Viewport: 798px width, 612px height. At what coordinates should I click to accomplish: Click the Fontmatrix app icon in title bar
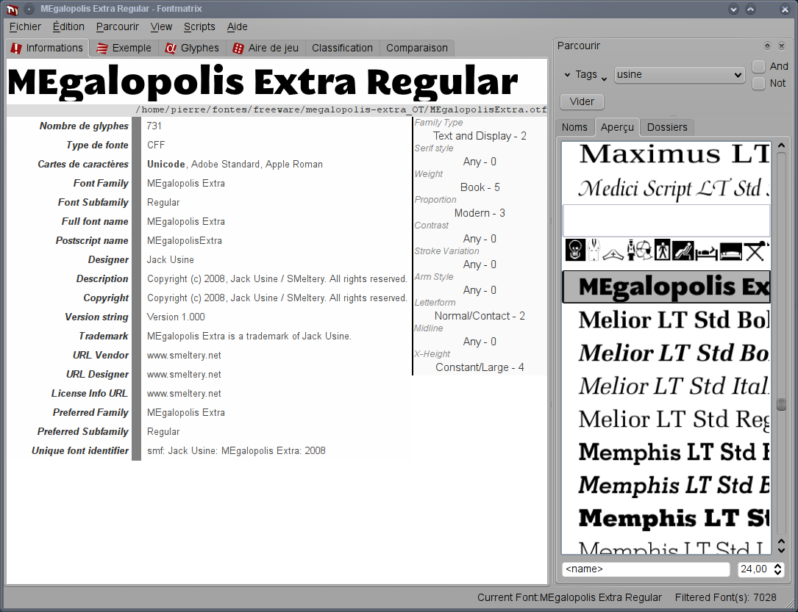(x=13, y=9)
